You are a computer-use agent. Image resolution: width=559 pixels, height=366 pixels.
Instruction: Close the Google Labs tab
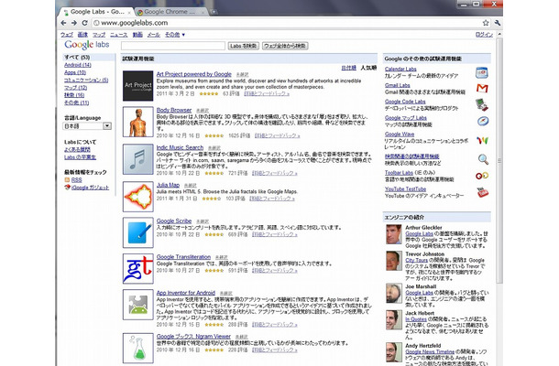click(129, 13)
